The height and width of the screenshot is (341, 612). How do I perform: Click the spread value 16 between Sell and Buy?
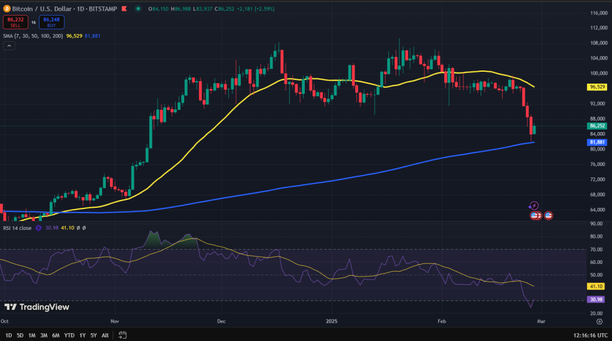[x=33, y=22]
